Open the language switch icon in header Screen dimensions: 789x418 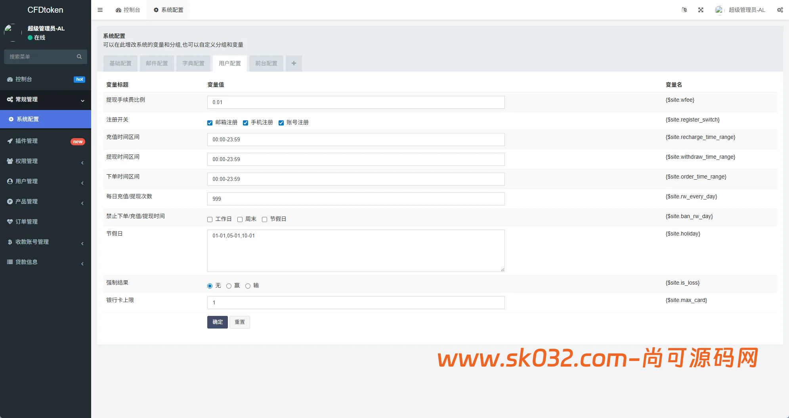(x=684, y=10)
